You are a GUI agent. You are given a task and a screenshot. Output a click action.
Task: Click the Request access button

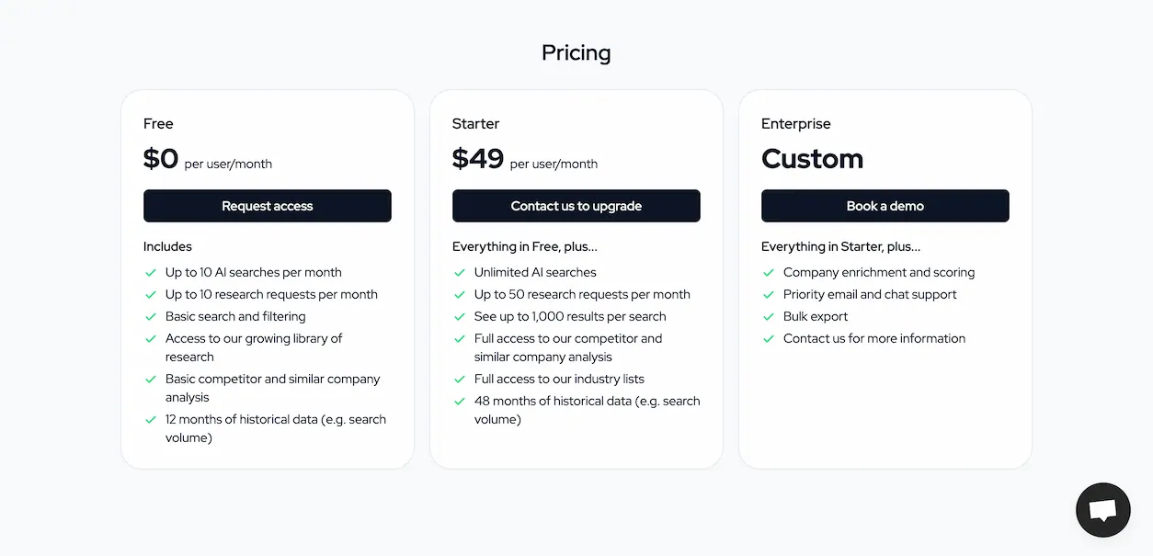pos(267,206)
